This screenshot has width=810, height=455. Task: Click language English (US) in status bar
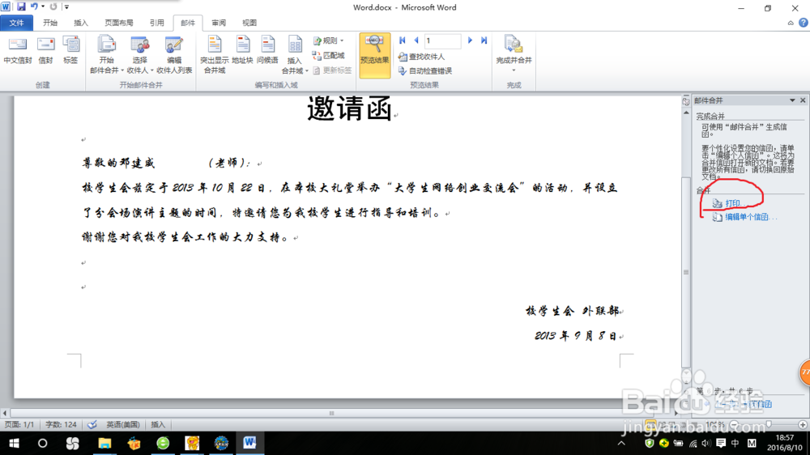123,424
